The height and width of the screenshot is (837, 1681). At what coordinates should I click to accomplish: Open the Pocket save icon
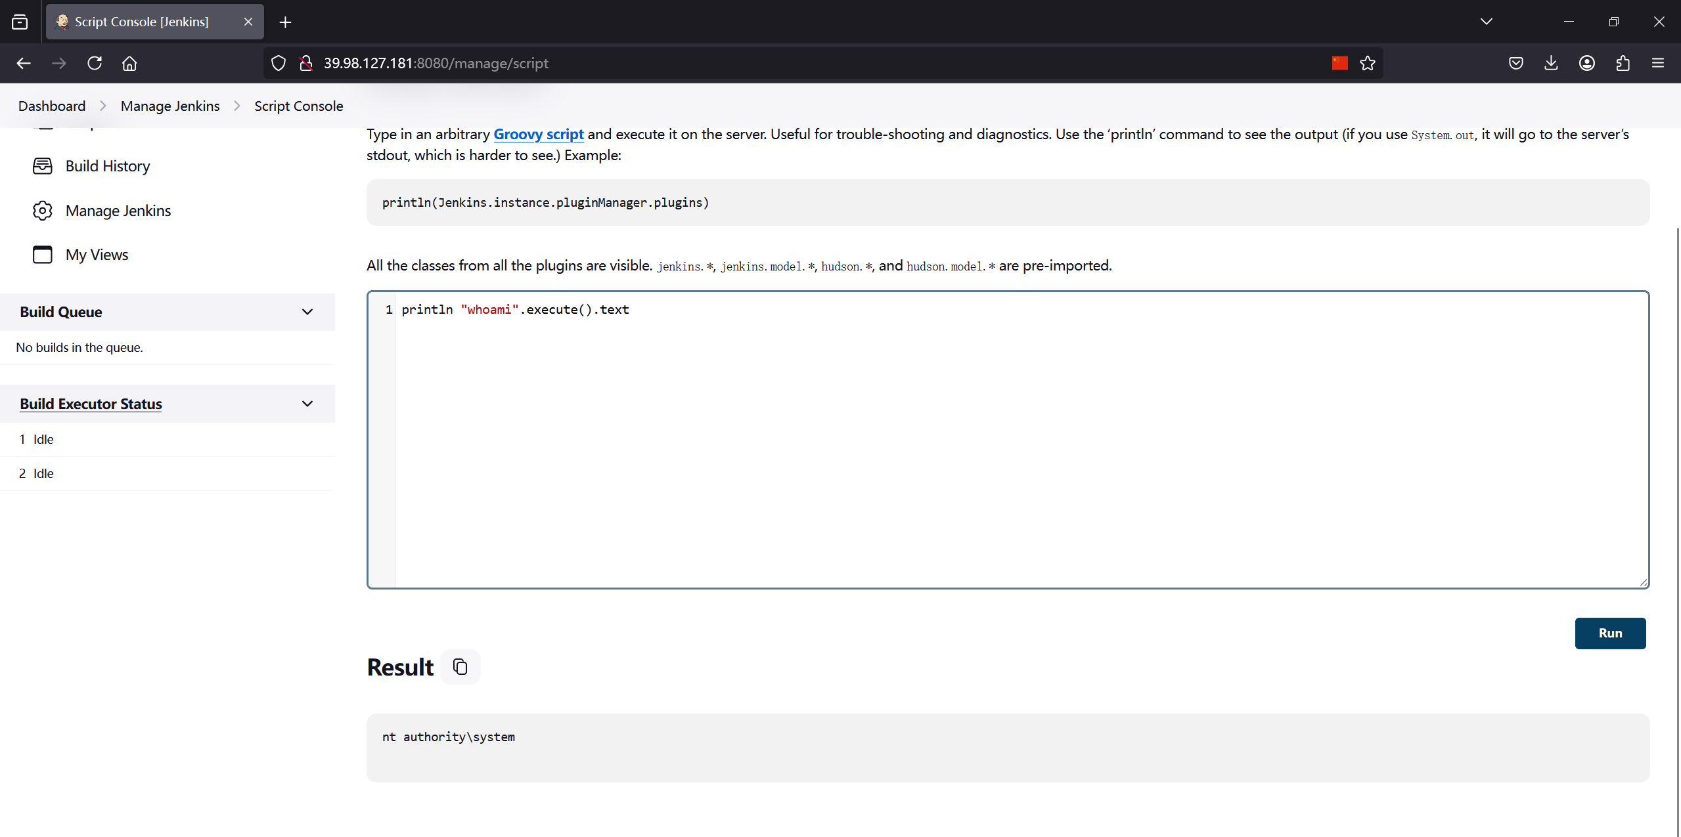click(x=1516, y=63)
